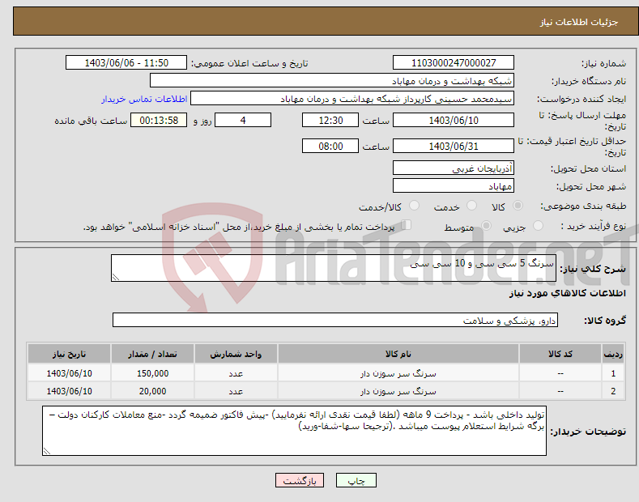Click the unit عدد in row 1

[x=236, y=373]
